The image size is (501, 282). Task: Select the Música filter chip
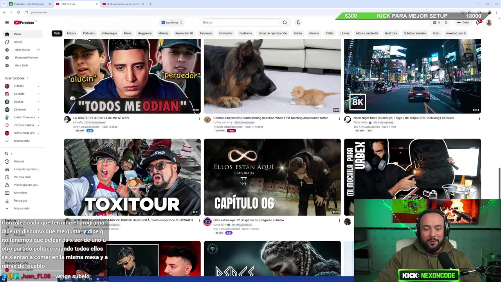[x=71, y=33]
